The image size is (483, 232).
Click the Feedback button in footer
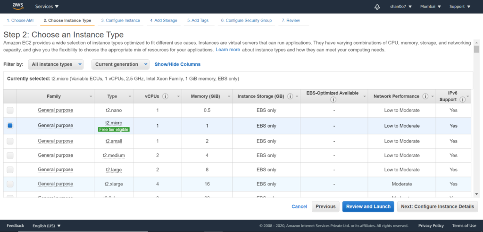coord(16,225)
